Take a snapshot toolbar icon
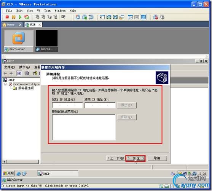The image size is (212, 191). 78,17
